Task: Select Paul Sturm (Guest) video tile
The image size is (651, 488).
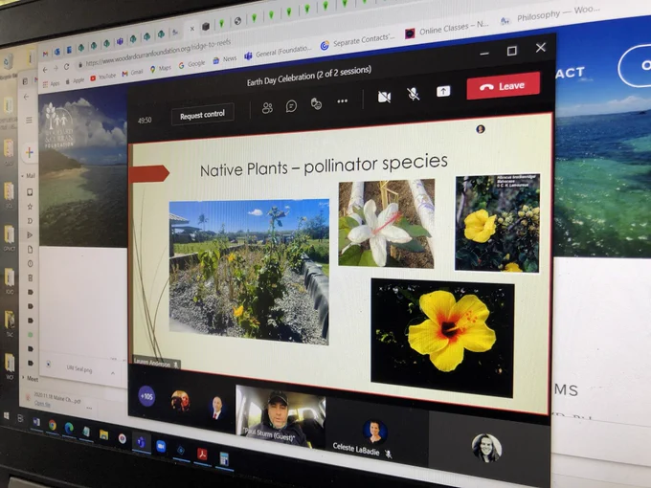Action: (281, 416)
